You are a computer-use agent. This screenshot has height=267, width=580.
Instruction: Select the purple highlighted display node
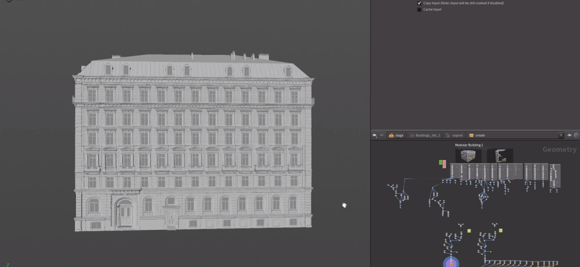[451, 264]
